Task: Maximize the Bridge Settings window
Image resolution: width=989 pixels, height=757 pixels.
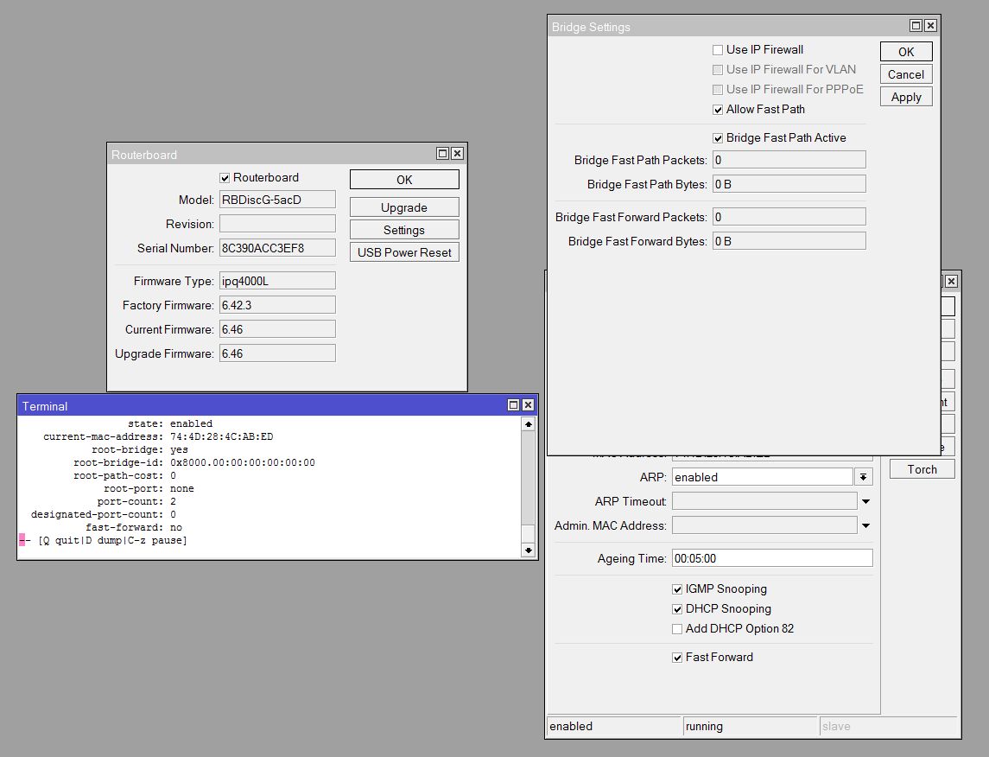Action: pyautogui.click(x=916, y=27)
